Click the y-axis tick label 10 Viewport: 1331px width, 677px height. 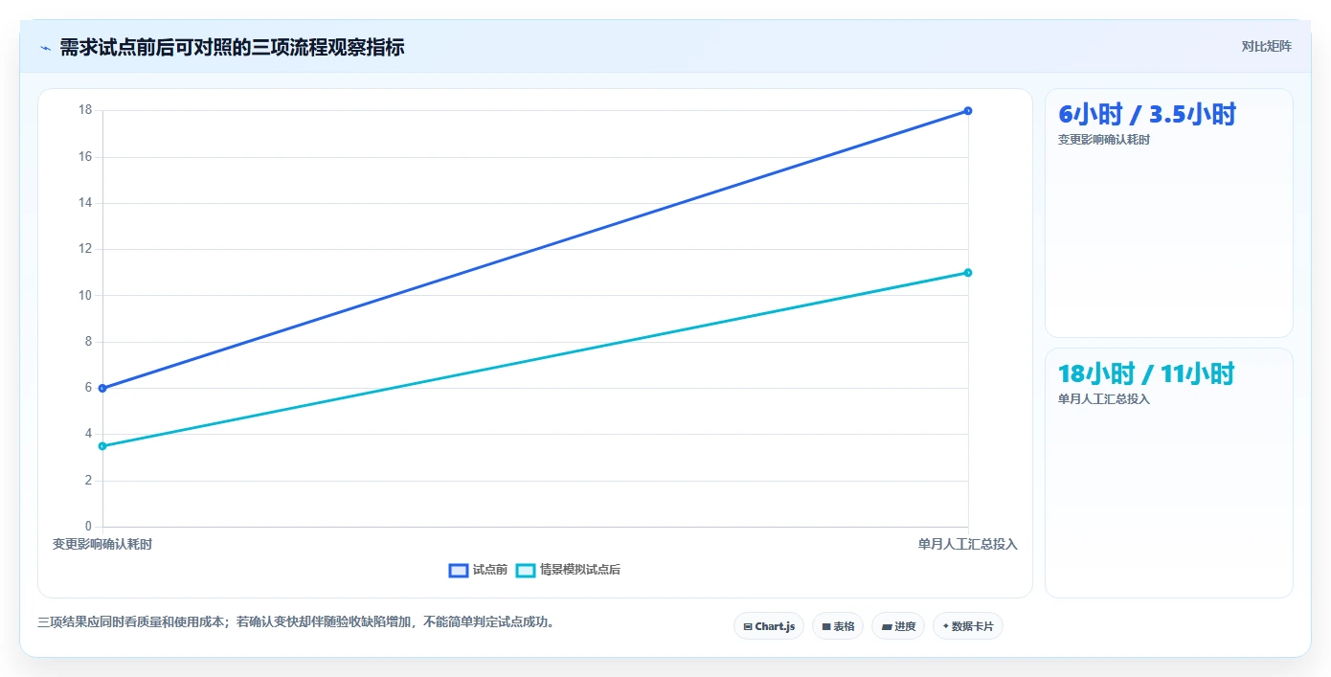85,295
